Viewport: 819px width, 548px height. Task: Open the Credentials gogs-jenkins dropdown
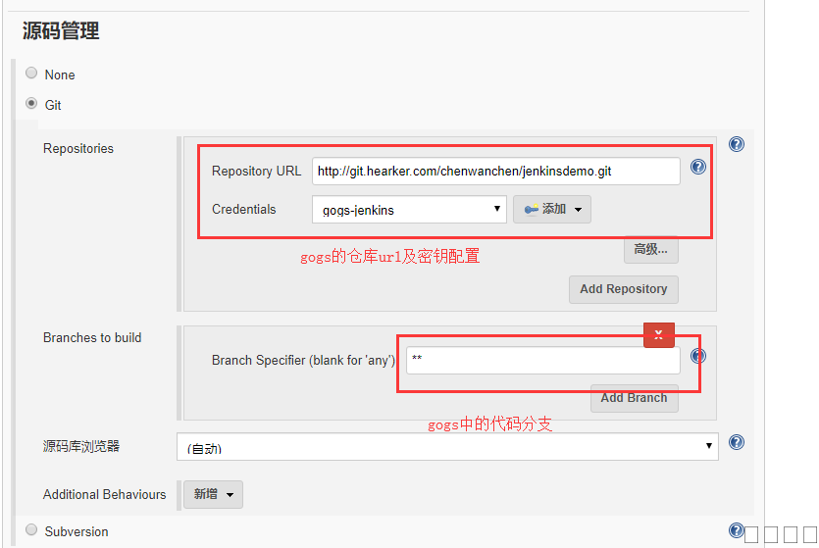(409, 209)
